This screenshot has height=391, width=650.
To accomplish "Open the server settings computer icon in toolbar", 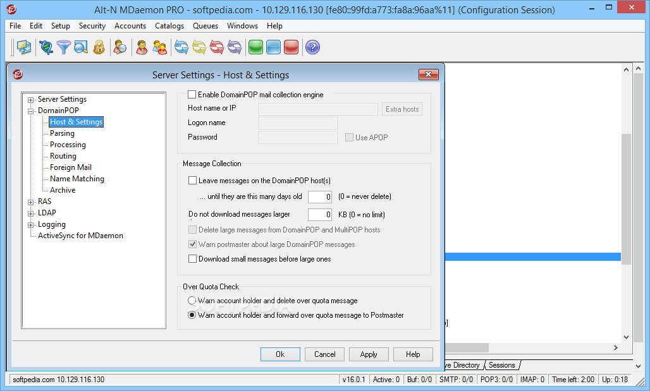I will point(24,47).
